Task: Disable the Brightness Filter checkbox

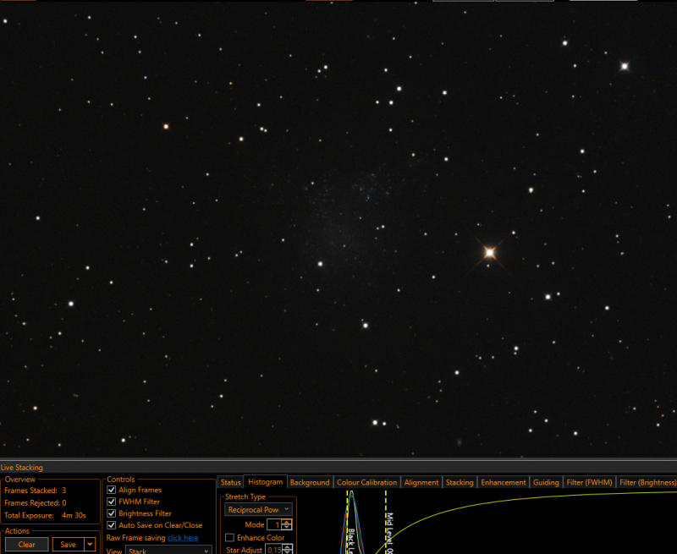Action: point(112,513)
